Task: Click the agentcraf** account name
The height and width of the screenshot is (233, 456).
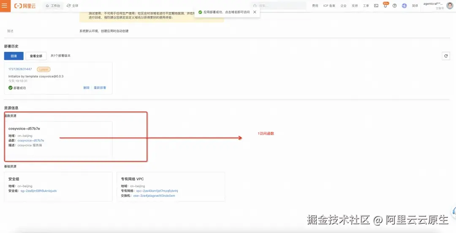Action: click(433, 4)
